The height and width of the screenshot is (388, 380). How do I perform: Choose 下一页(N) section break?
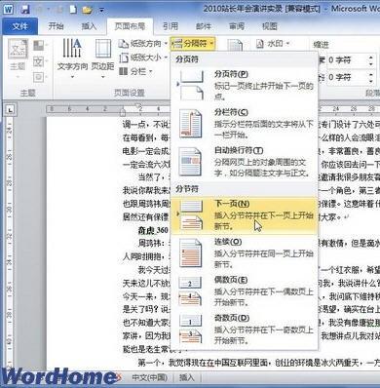[x=244, y=215]
